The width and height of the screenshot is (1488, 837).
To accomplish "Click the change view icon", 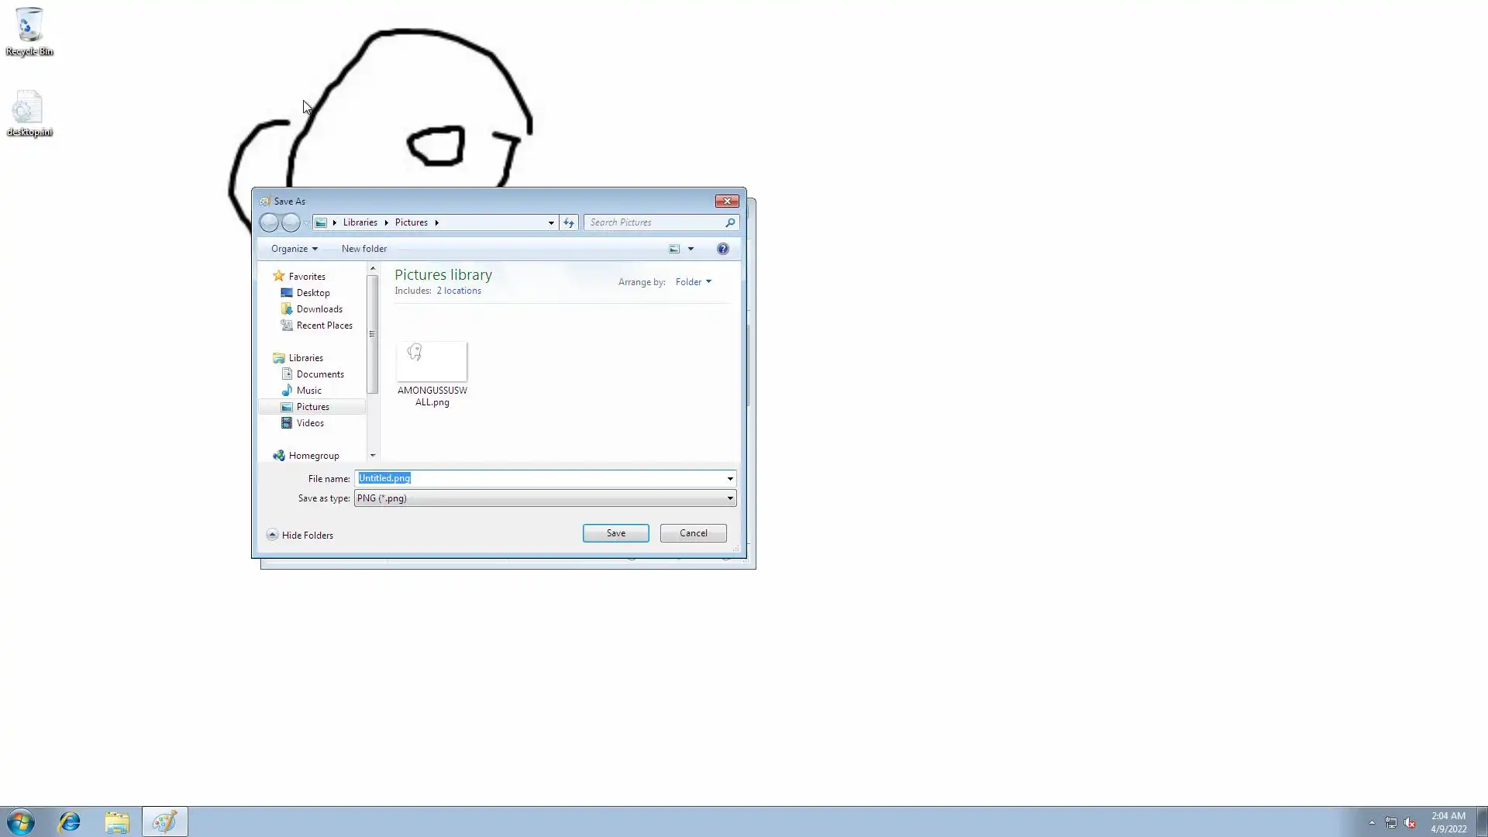I will 674,249.
